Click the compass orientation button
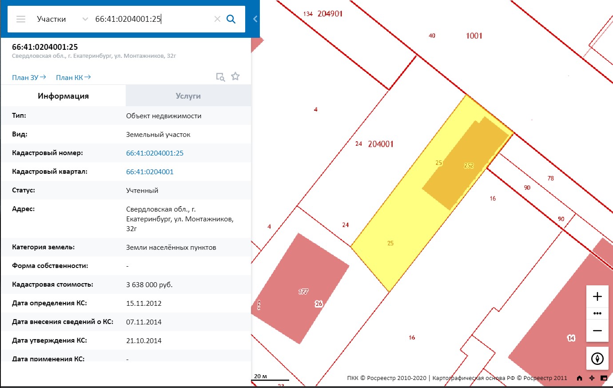 coord(597,358)
